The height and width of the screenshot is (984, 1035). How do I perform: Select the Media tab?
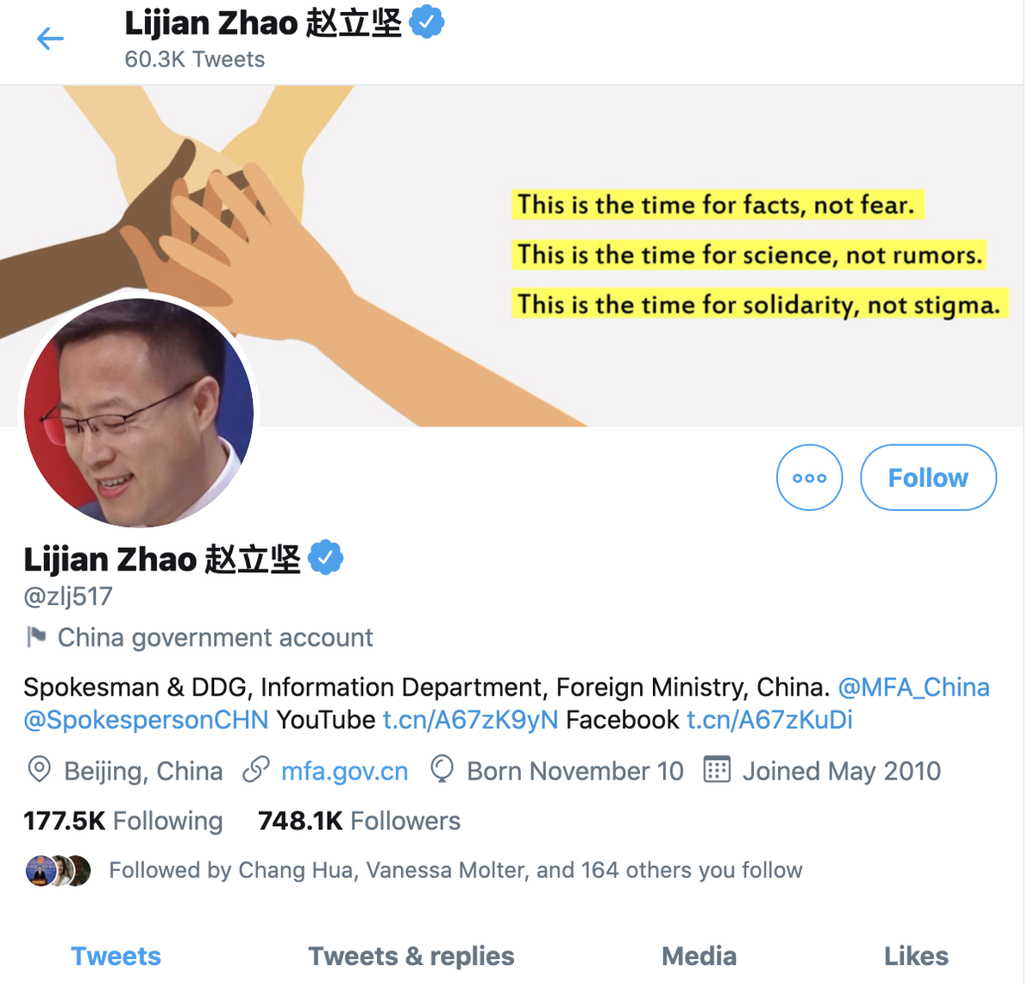pos(699,956)
